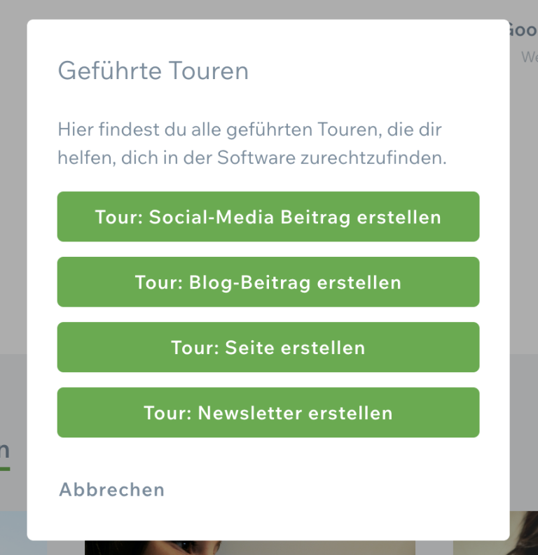Viewport: 538px width, 555px height.
Task: Click the word 'Software' in the description
Action: coord(256,158)
